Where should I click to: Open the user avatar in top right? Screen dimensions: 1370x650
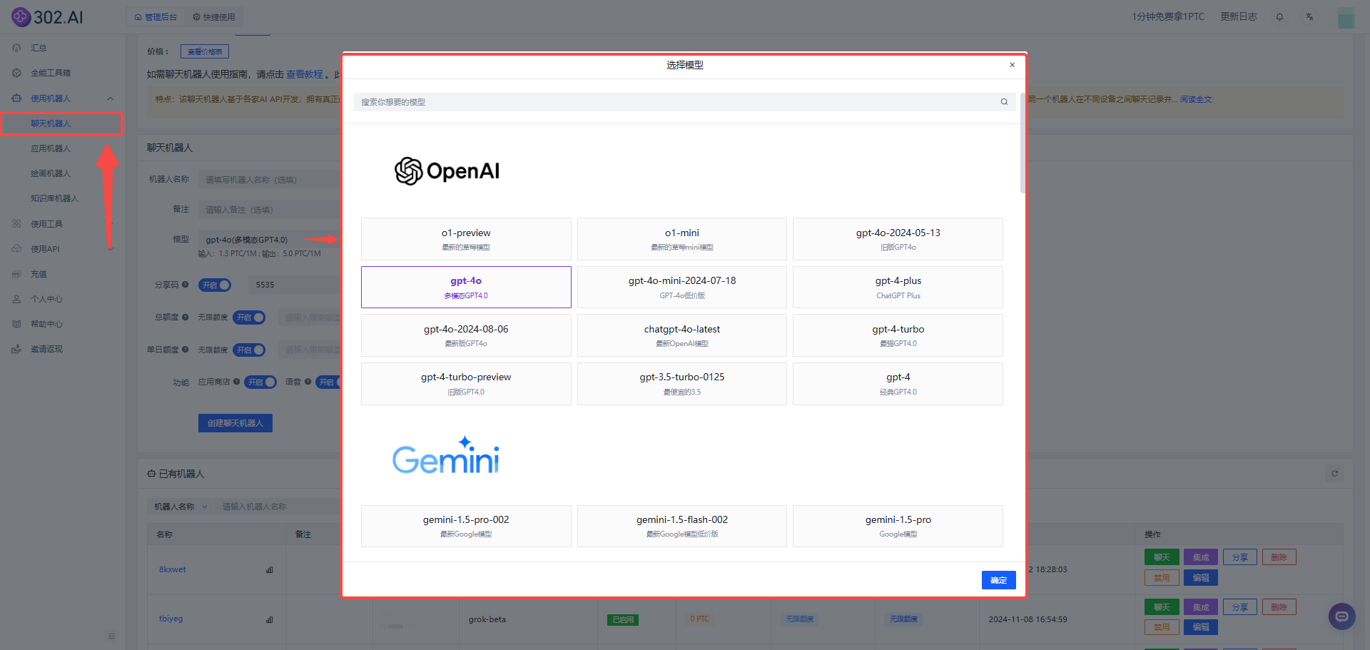click(1346, 17)
